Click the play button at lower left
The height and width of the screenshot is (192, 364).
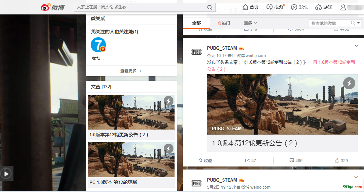[6, 174]
